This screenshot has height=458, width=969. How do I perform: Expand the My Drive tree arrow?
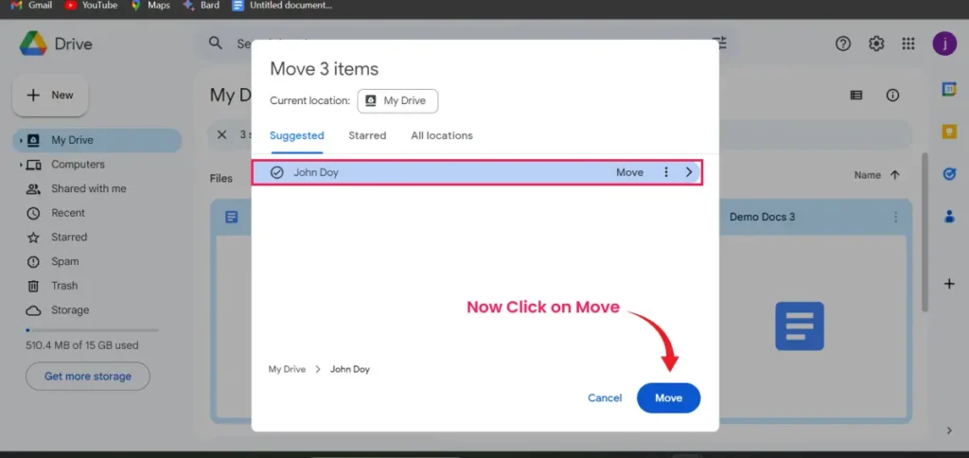point(20,141)
